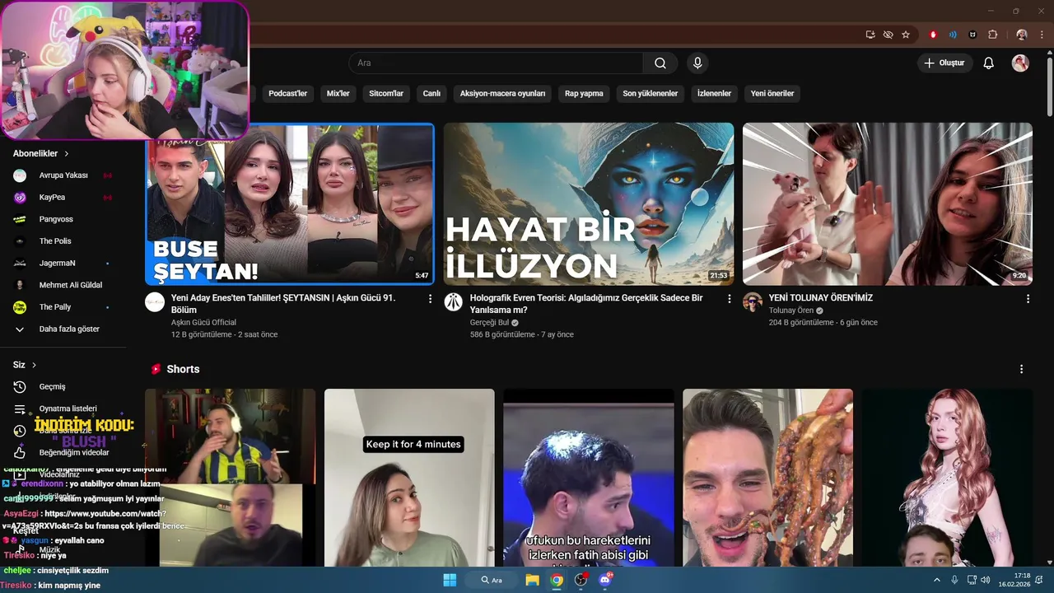
Task: Open options for YENİ TOLUNAY ÖREN'İMİZ video
Action: [x=1028, y=299]
